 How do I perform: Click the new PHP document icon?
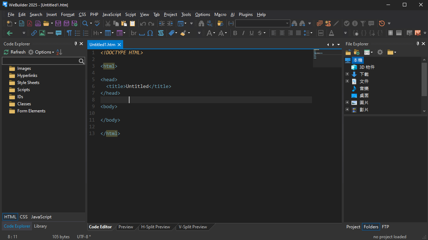(38, 23)
